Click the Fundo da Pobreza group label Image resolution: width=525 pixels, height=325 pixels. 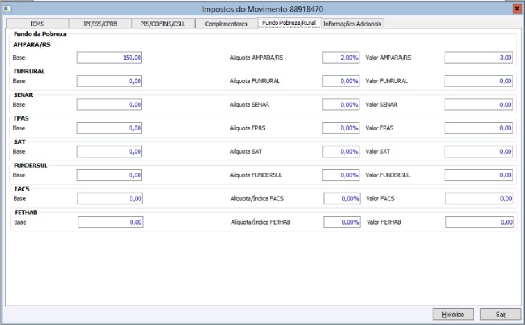pos(40,34)
